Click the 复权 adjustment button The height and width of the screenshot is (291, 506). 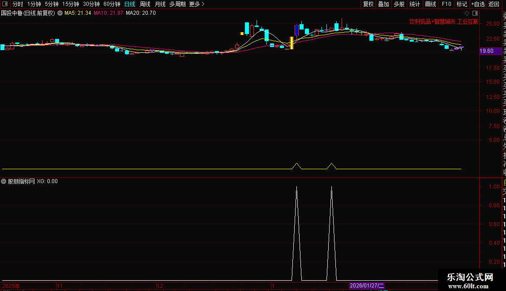click(368, 4)
